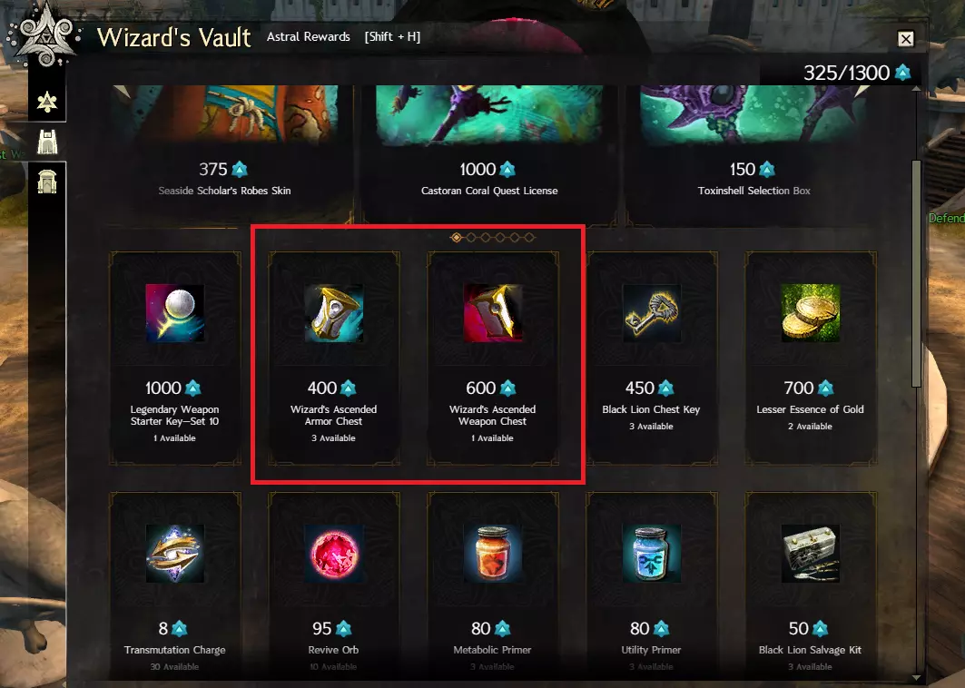The width and height of the screenshot is (965, 688).
Task: Switch to the second sidebar tab
Action: [x=47, y=142]
